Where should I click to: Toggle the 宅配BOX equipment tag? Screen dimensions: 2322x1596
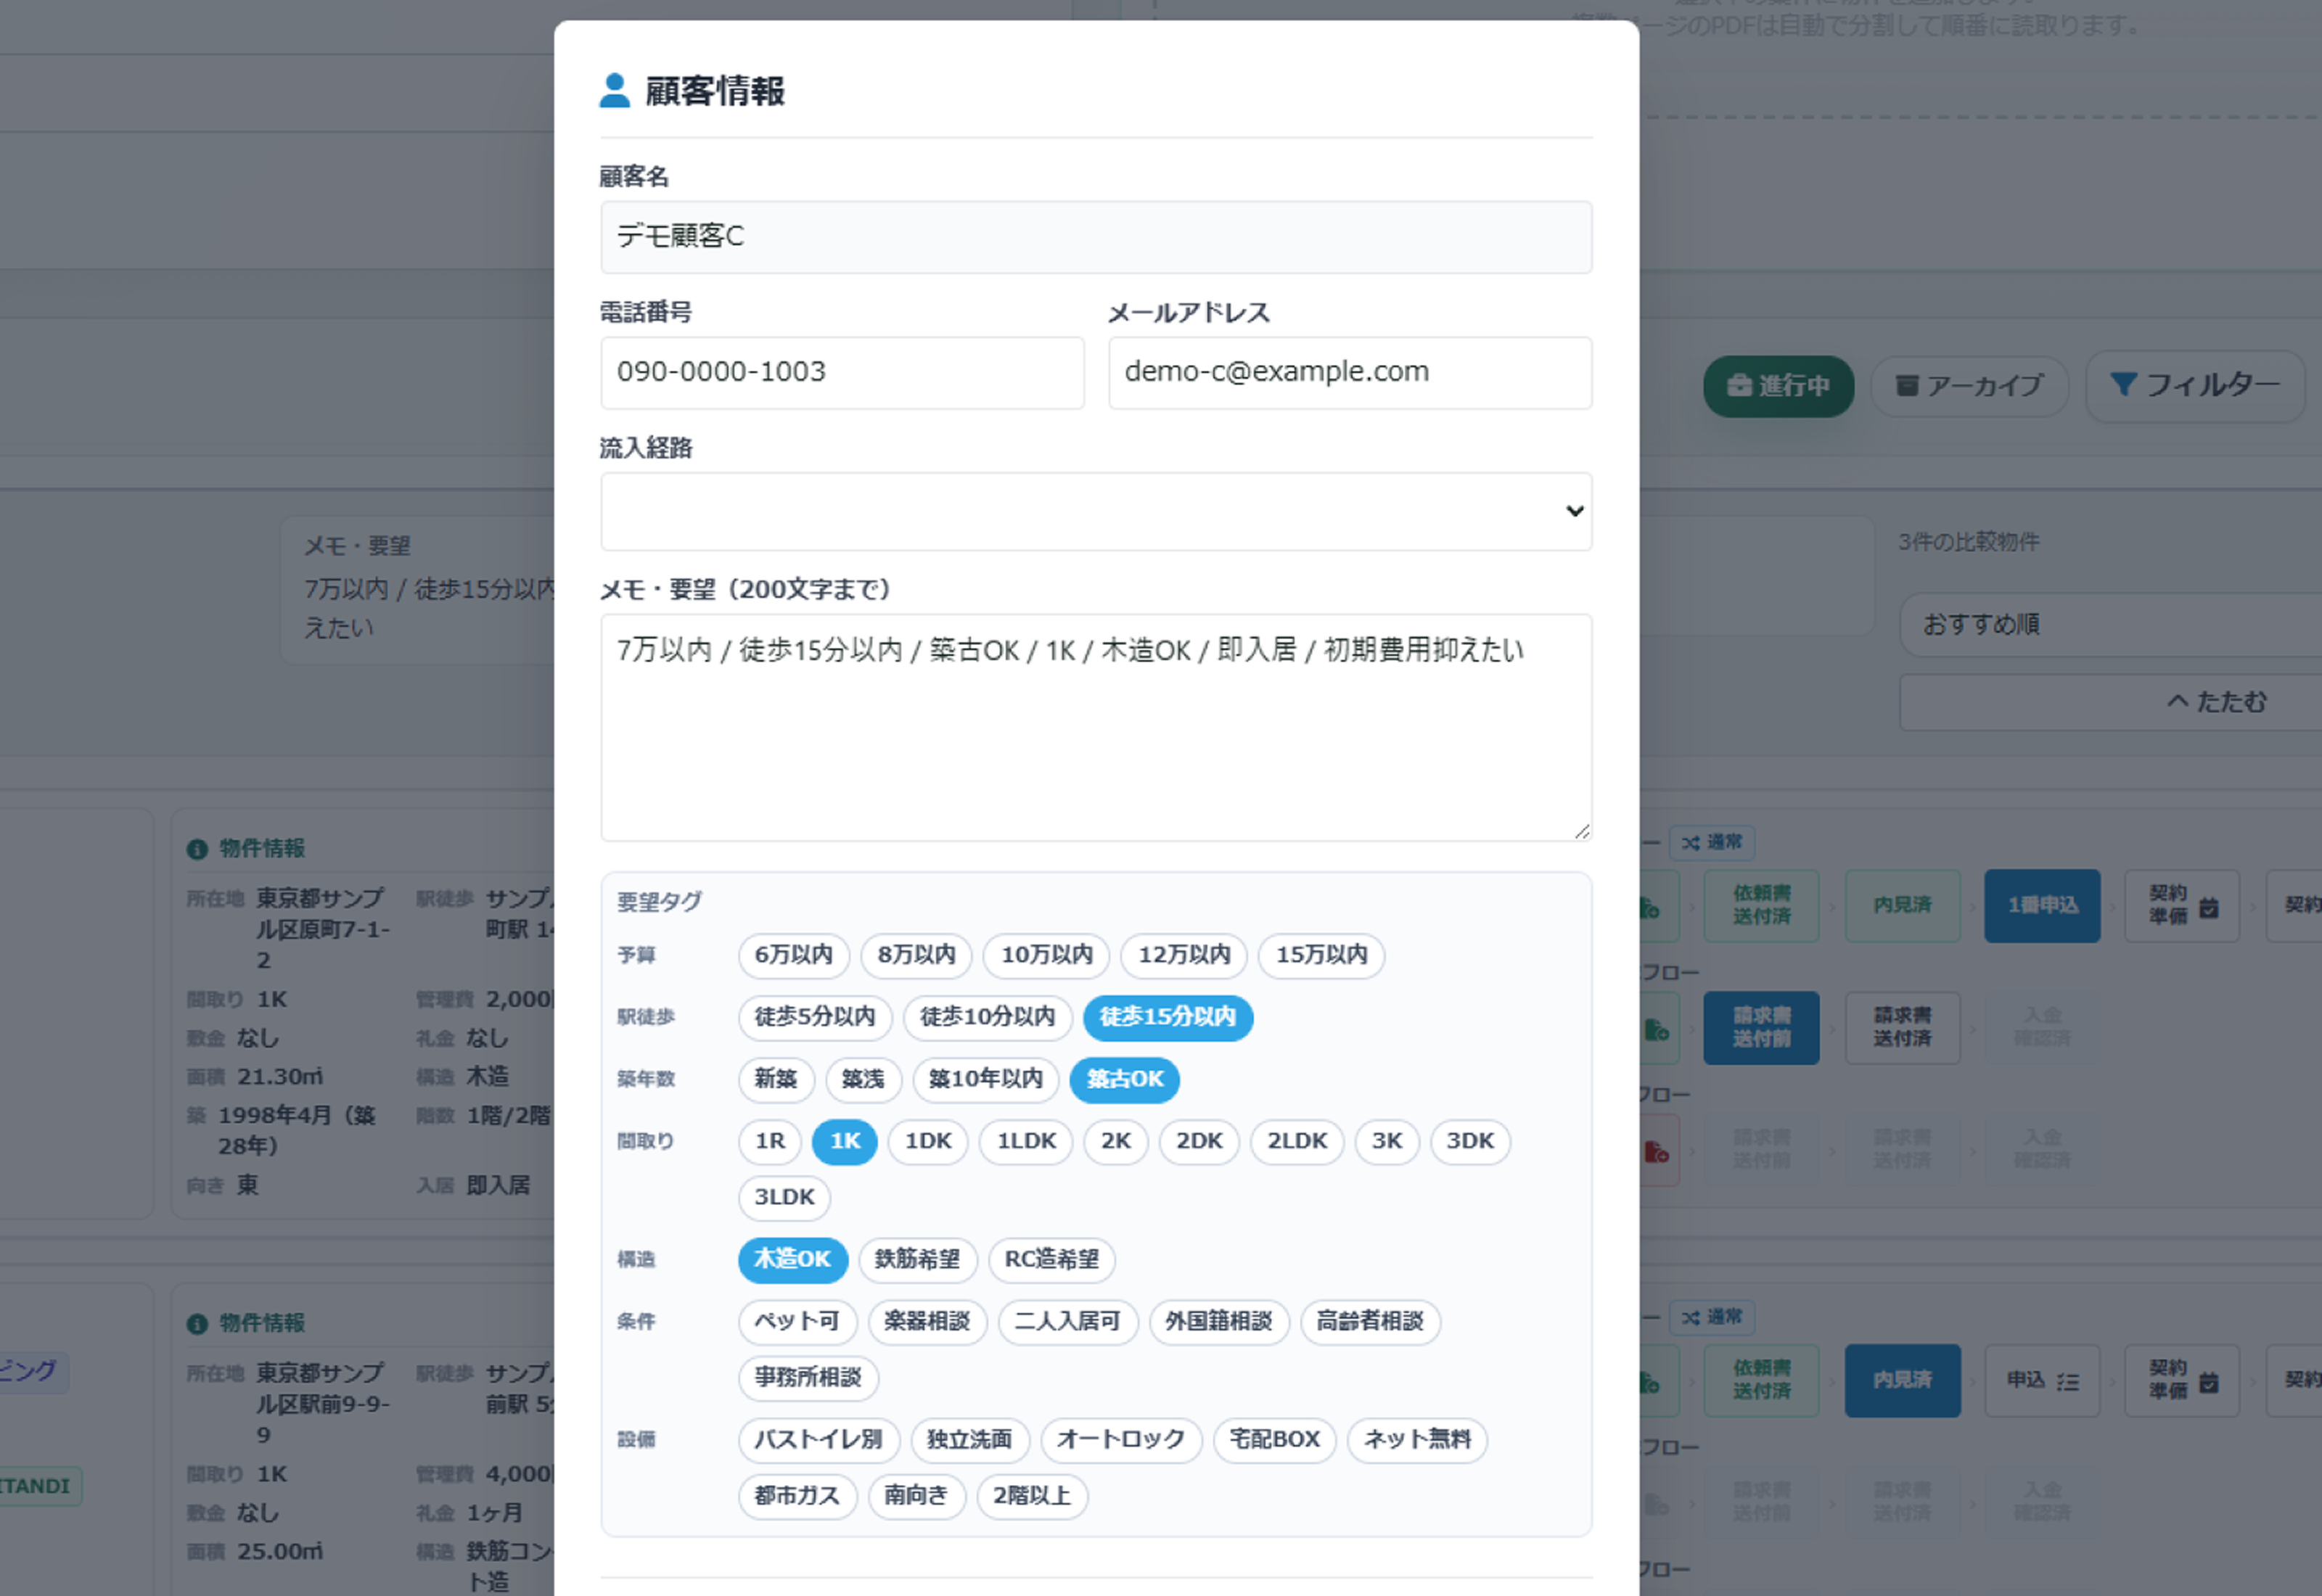[x=1275, y=1439]
